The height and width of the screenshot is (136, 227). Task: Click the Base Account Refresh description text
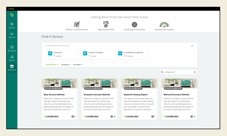point(59,104)
